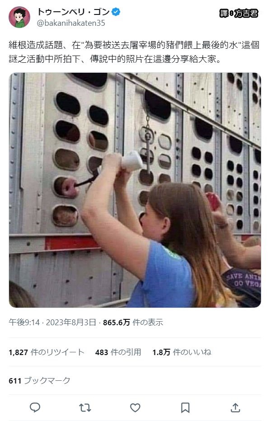The height and width of the screenshot is (421, 270).
Task: Click the 午後9:14 2023年8月3日 timestamp
Action: pos(52,322)
